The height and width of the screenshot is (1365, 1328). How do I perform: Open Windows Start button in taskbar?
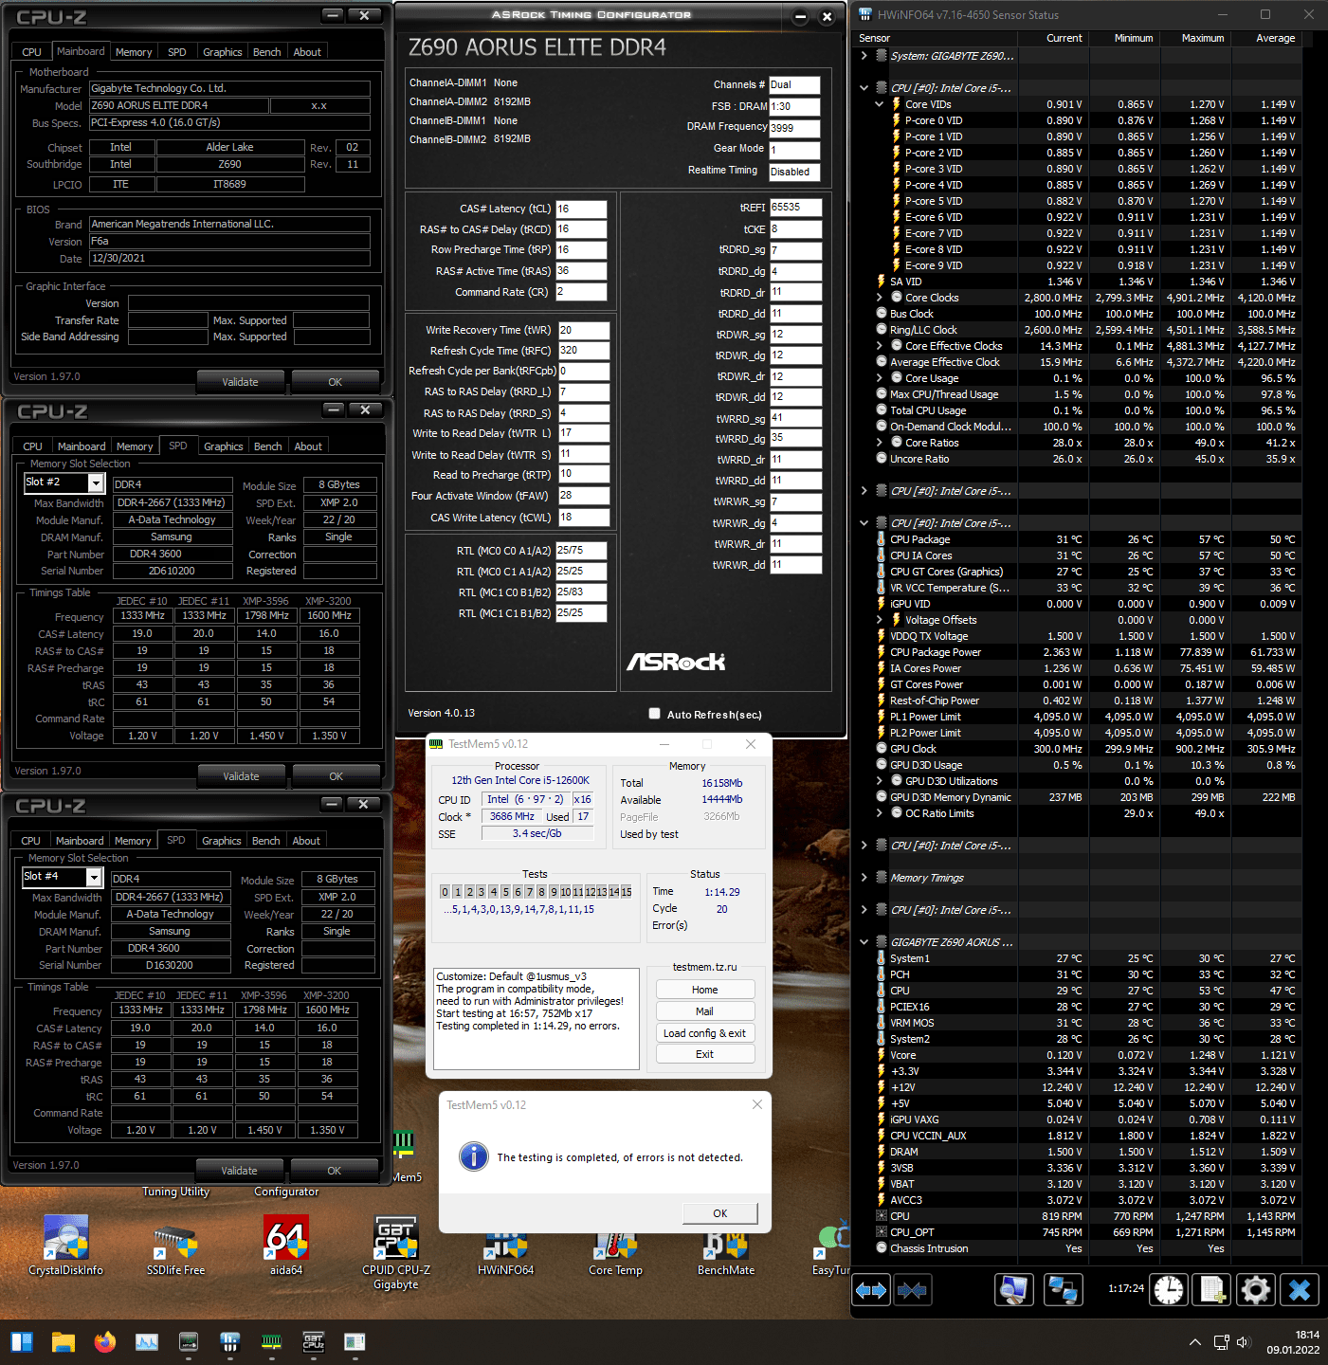[22, 1341]
